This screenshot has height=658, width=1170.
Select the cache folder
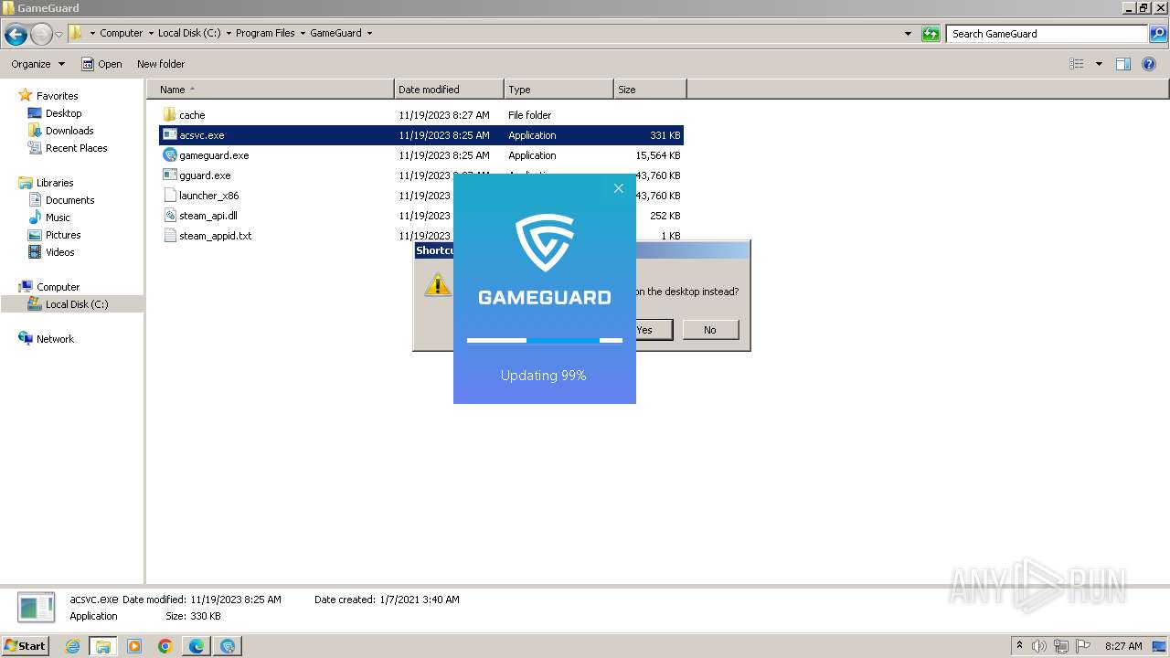pyautogui.click(x=192, y=115)
